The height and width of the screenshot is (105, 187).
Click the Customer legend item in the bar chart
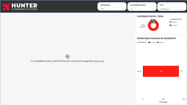pos(152,42)
